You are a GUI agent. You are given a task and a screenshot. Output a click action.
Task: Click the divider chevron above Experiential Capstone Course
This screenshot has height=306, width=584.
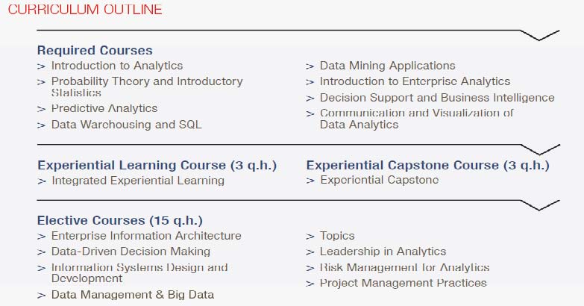pos(539,149)
